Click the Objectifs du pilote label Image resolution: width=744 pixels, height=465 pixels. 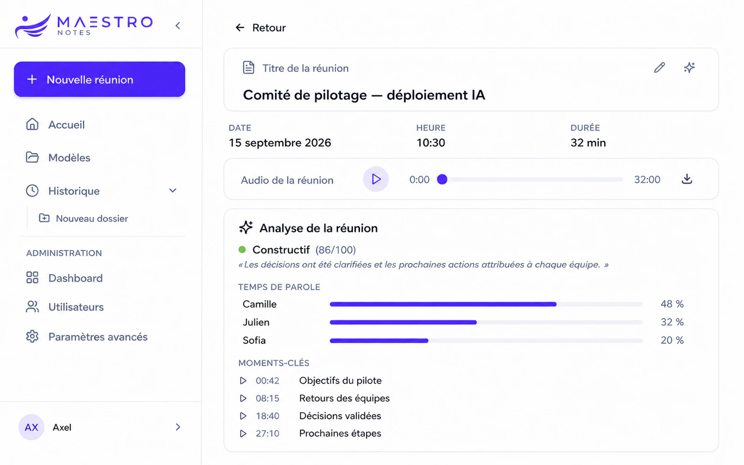coord(340,381)
